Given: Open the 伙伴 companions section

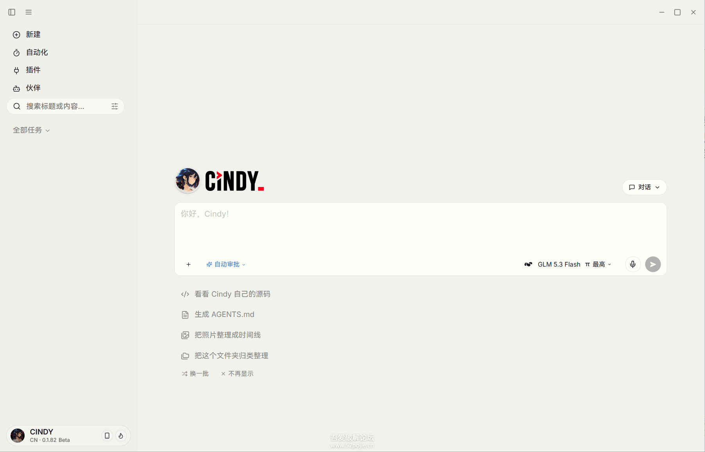Looking at the screenshot, I should pyautogui.click(x=27, y=88).
